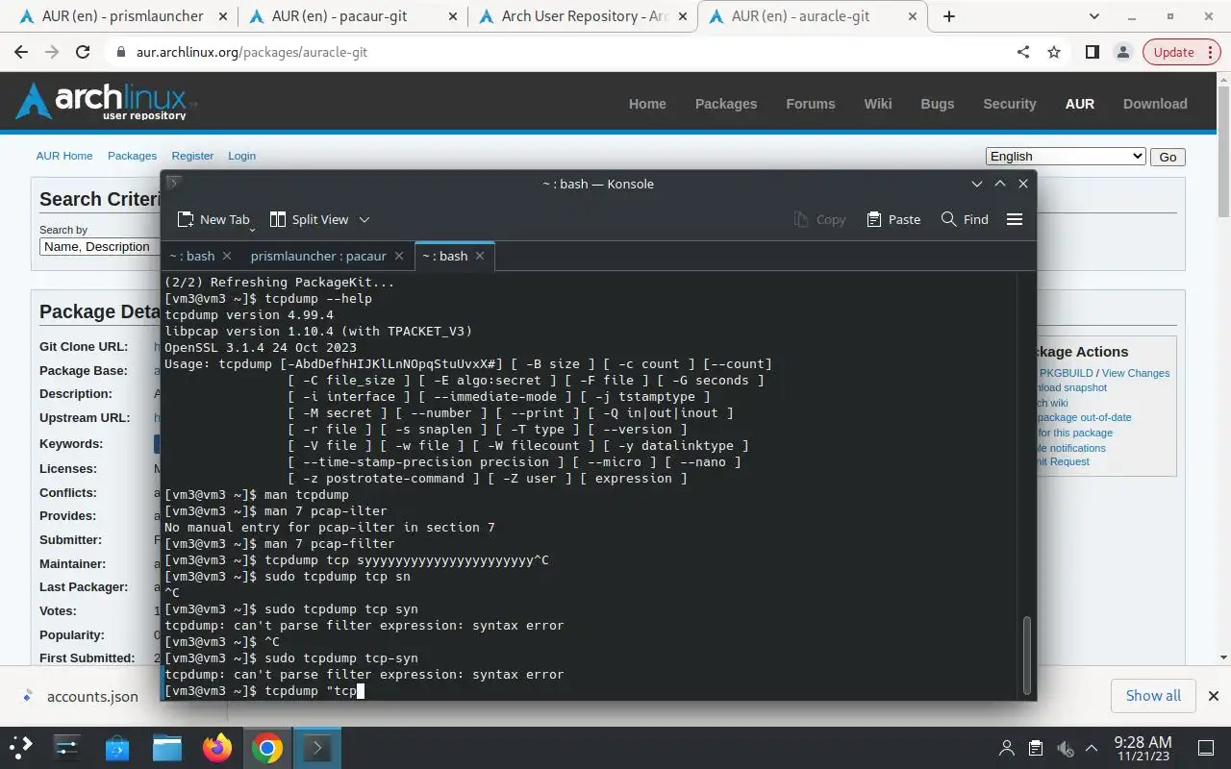Open Konsole hamburger menu
Image resolution: width=1231 pixels, height=769 pixels.
pos(1014,219)
